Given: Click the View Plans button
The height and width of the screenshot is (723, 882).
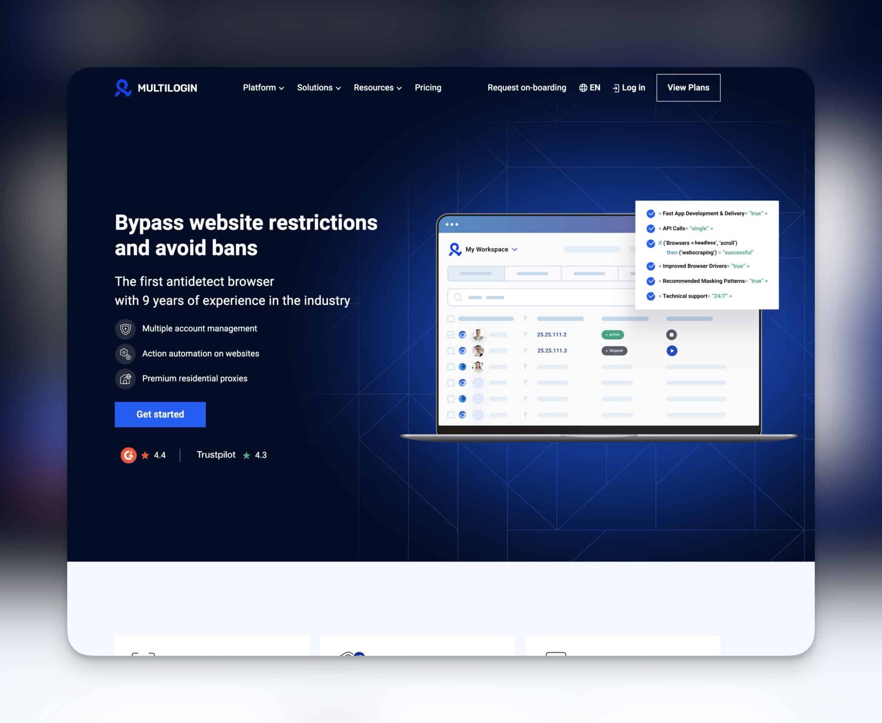Looking at the screenshot, I should pyautogui.click(x=688, y=87).
